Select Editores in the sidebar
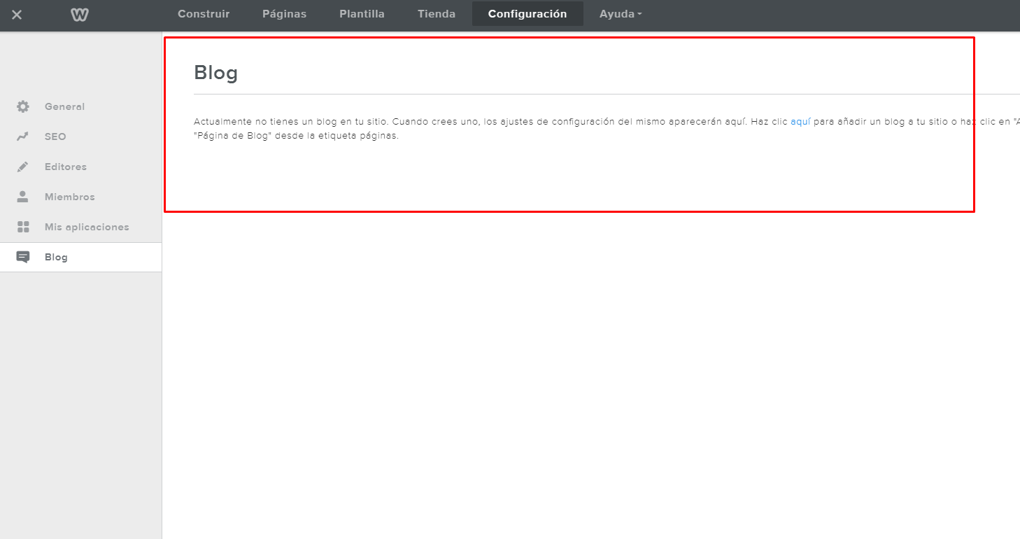 tap(80, 167)
